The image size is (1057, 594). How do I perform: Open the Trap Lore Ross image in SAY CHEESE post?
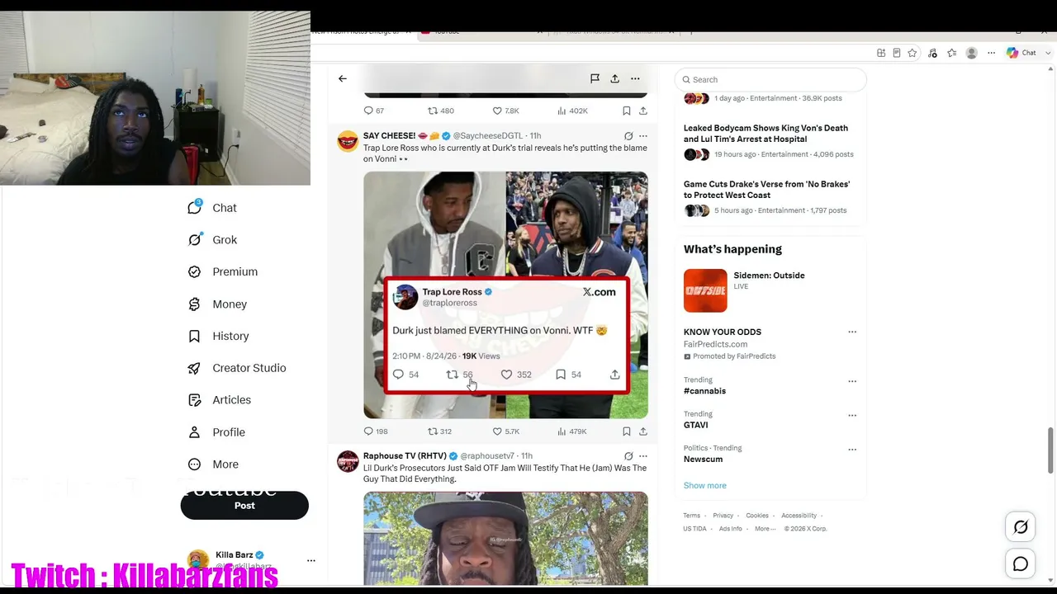[505, 295]
